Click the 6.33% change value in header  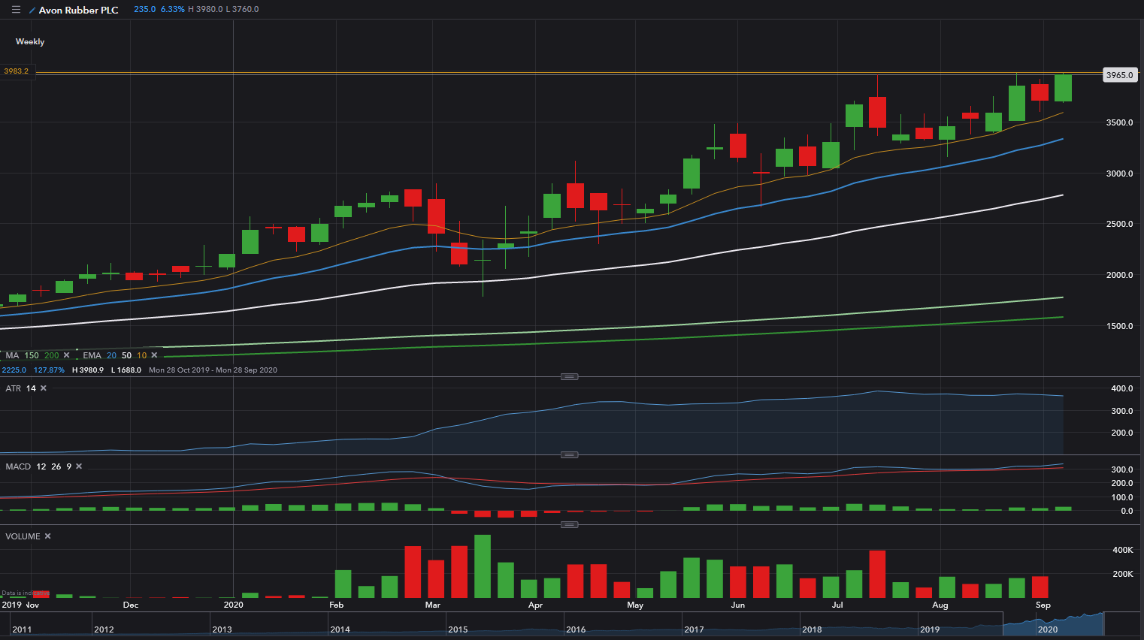coord(172,9)
